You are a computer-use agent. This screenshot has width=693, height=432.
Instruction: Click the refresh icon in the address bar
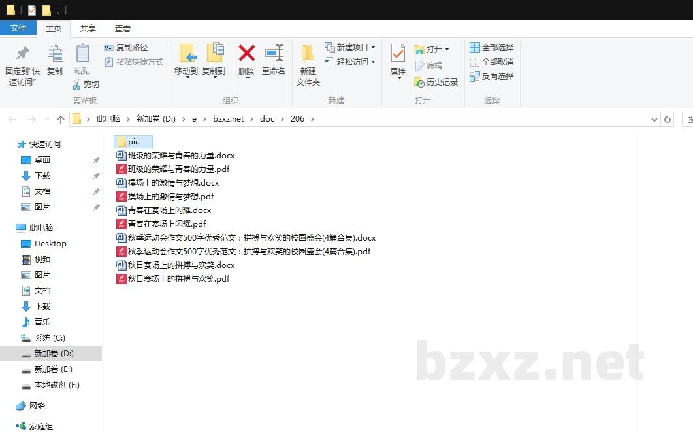click(667, 118)
